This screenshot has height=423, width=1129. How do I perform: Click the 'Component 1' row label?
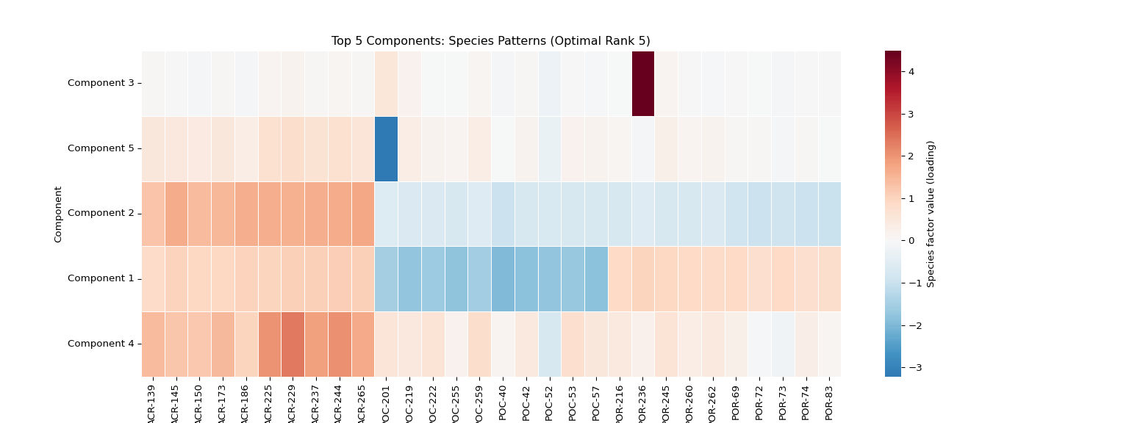tap(101, 278)
